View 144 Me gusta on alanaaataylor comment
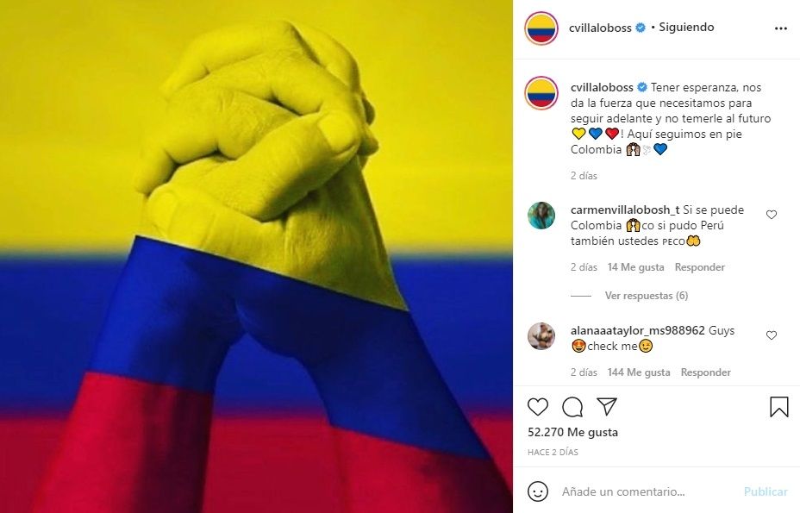Screen dimensions: 800x513 (x=638, y=372)
